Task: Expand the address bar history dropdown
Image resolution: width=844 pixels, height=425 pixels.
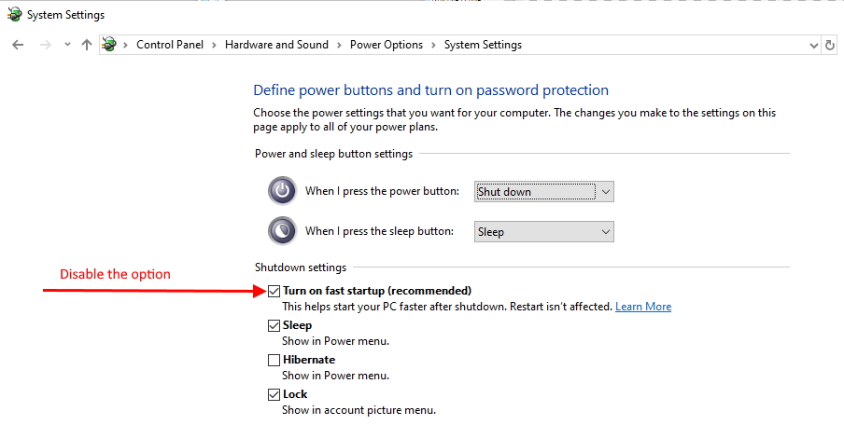Action: (x=814, y=45)
